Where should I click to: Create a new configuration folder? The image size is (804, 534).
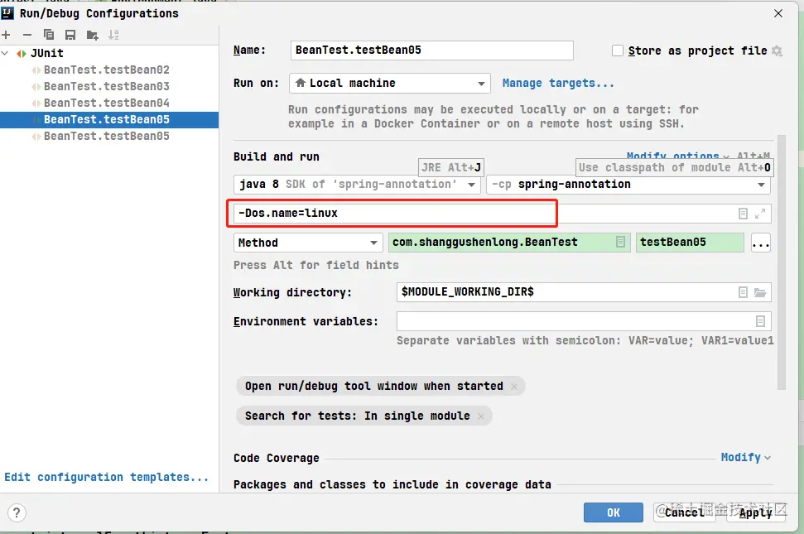coord(92,35)
